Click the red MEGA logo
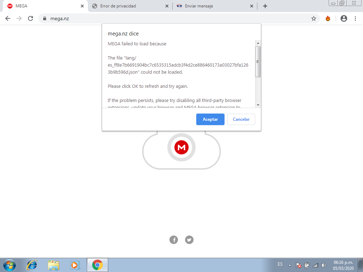Screen dimensions: 363x272 click(181, 147)
